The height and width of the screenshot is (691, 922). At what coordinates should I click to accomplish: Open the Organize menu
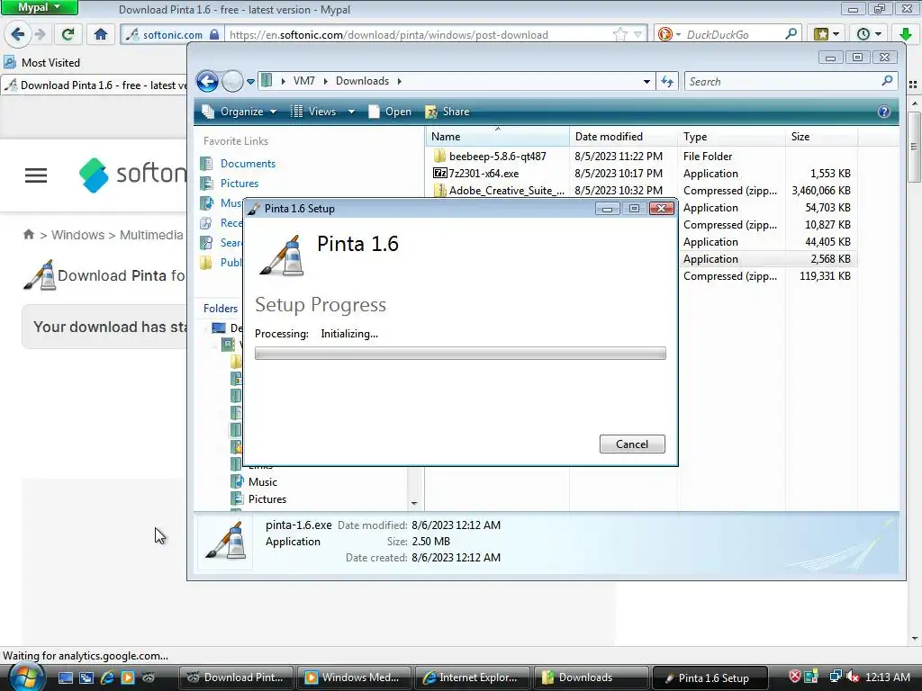pyautogui.click(x=239, y=112)
